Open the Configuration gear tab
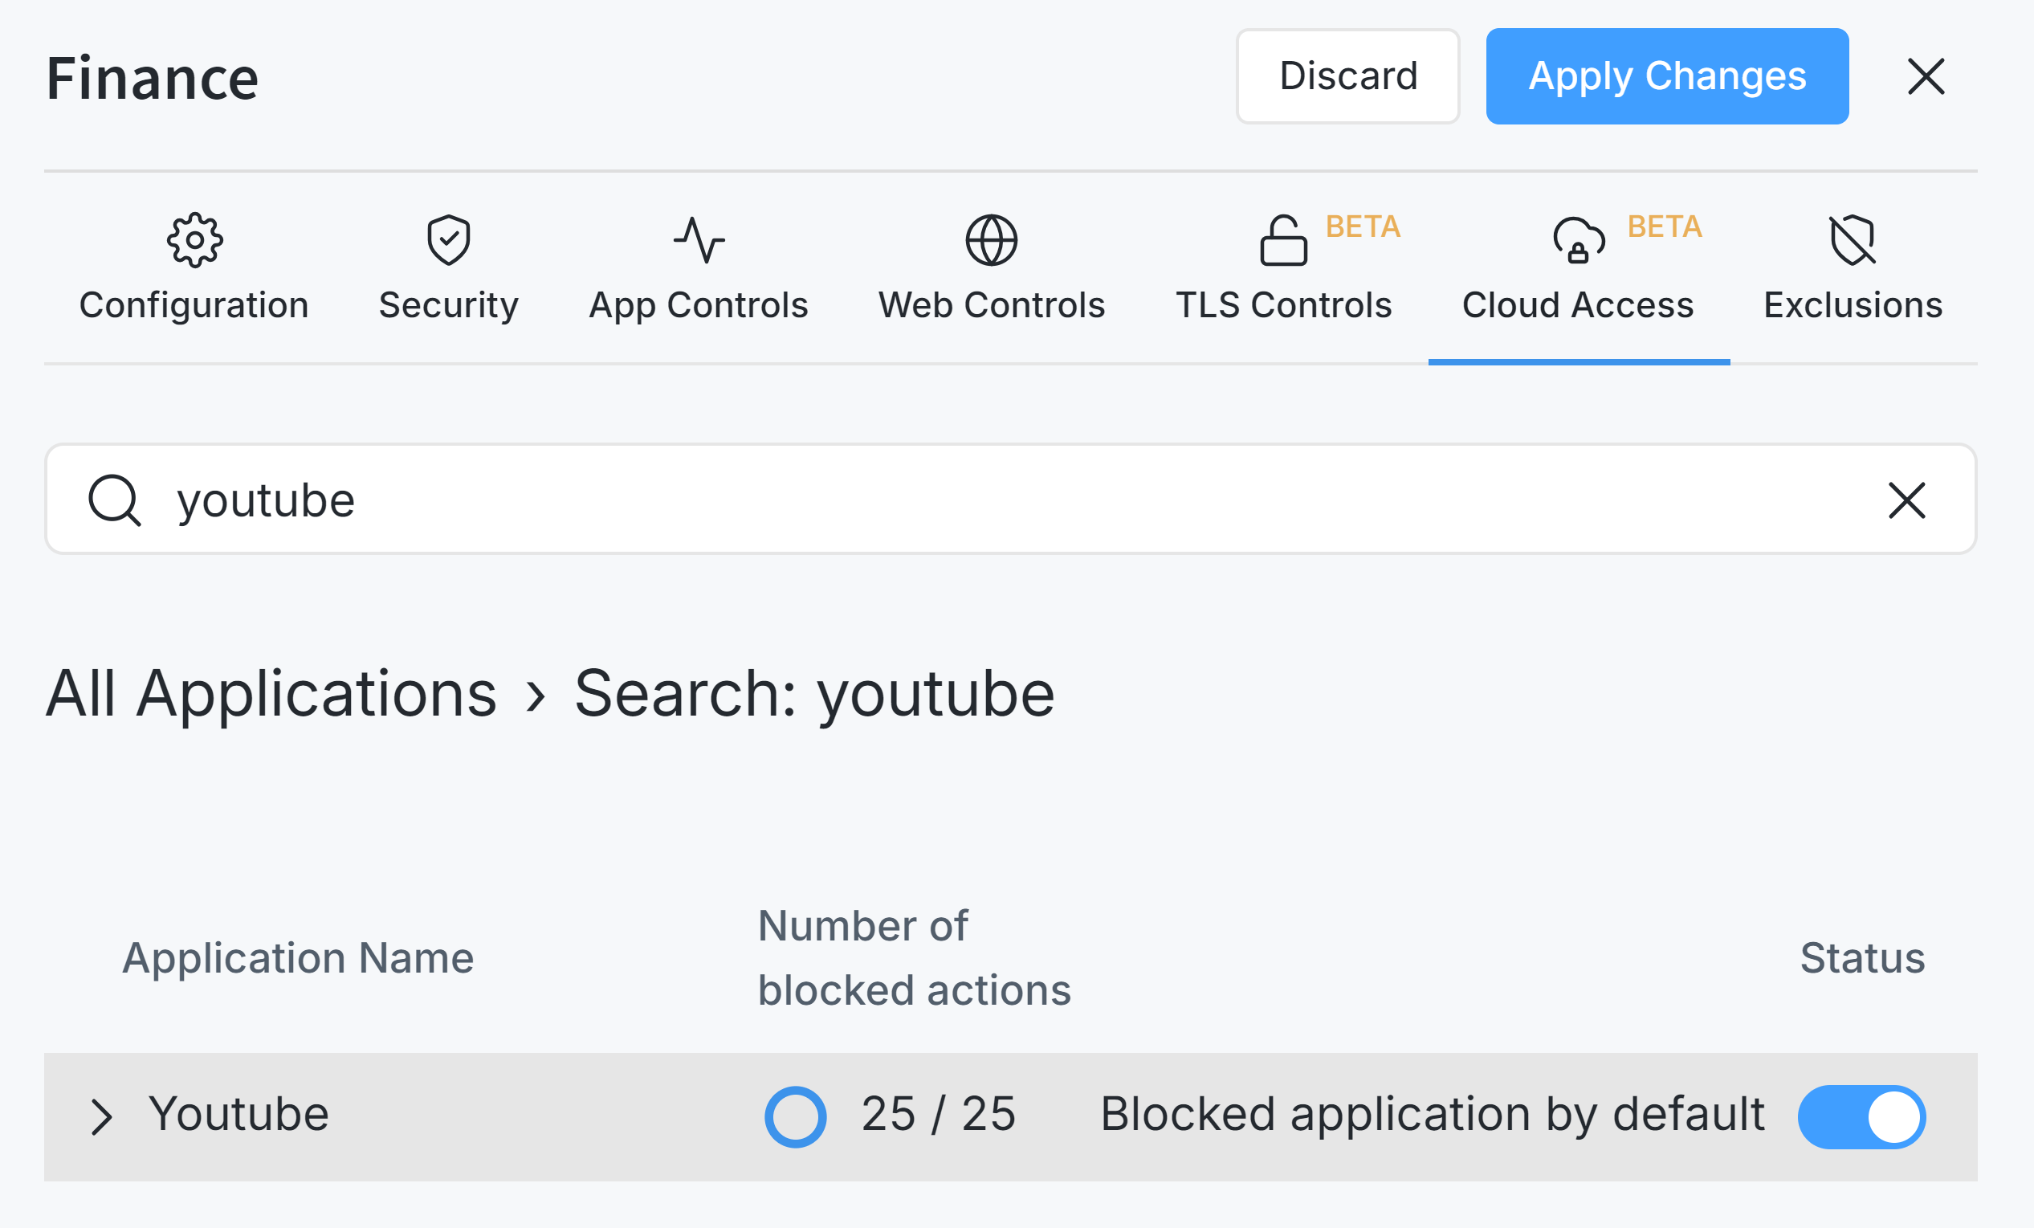This screenshot has height=1228, width=2034. (x=194, y=268)
